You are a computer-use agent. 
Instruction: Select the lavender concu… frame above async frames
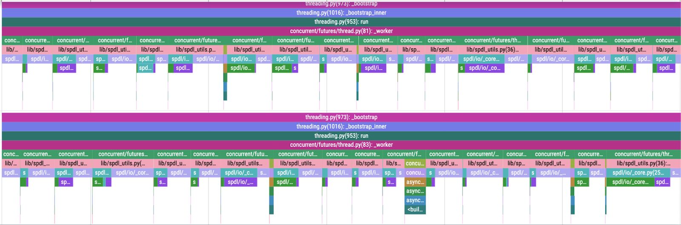point(415,173)
